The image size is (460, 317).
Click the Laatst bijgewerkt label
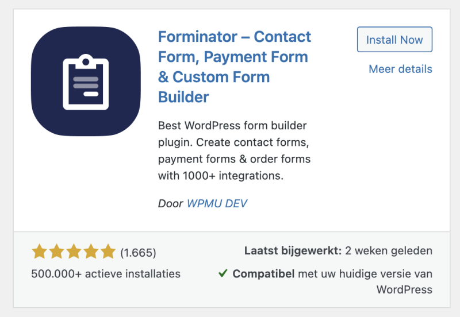293,251
